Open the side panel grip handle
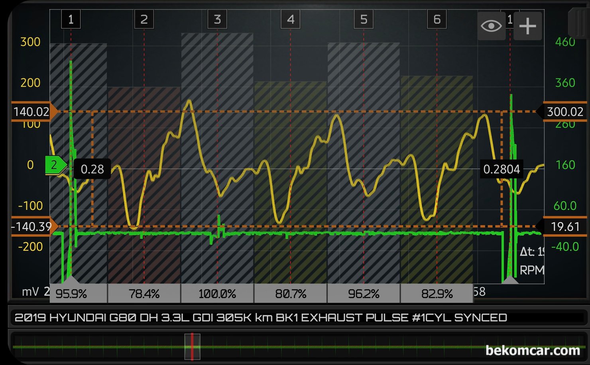This screenshot has height=365, width=590. coord(579,23)
